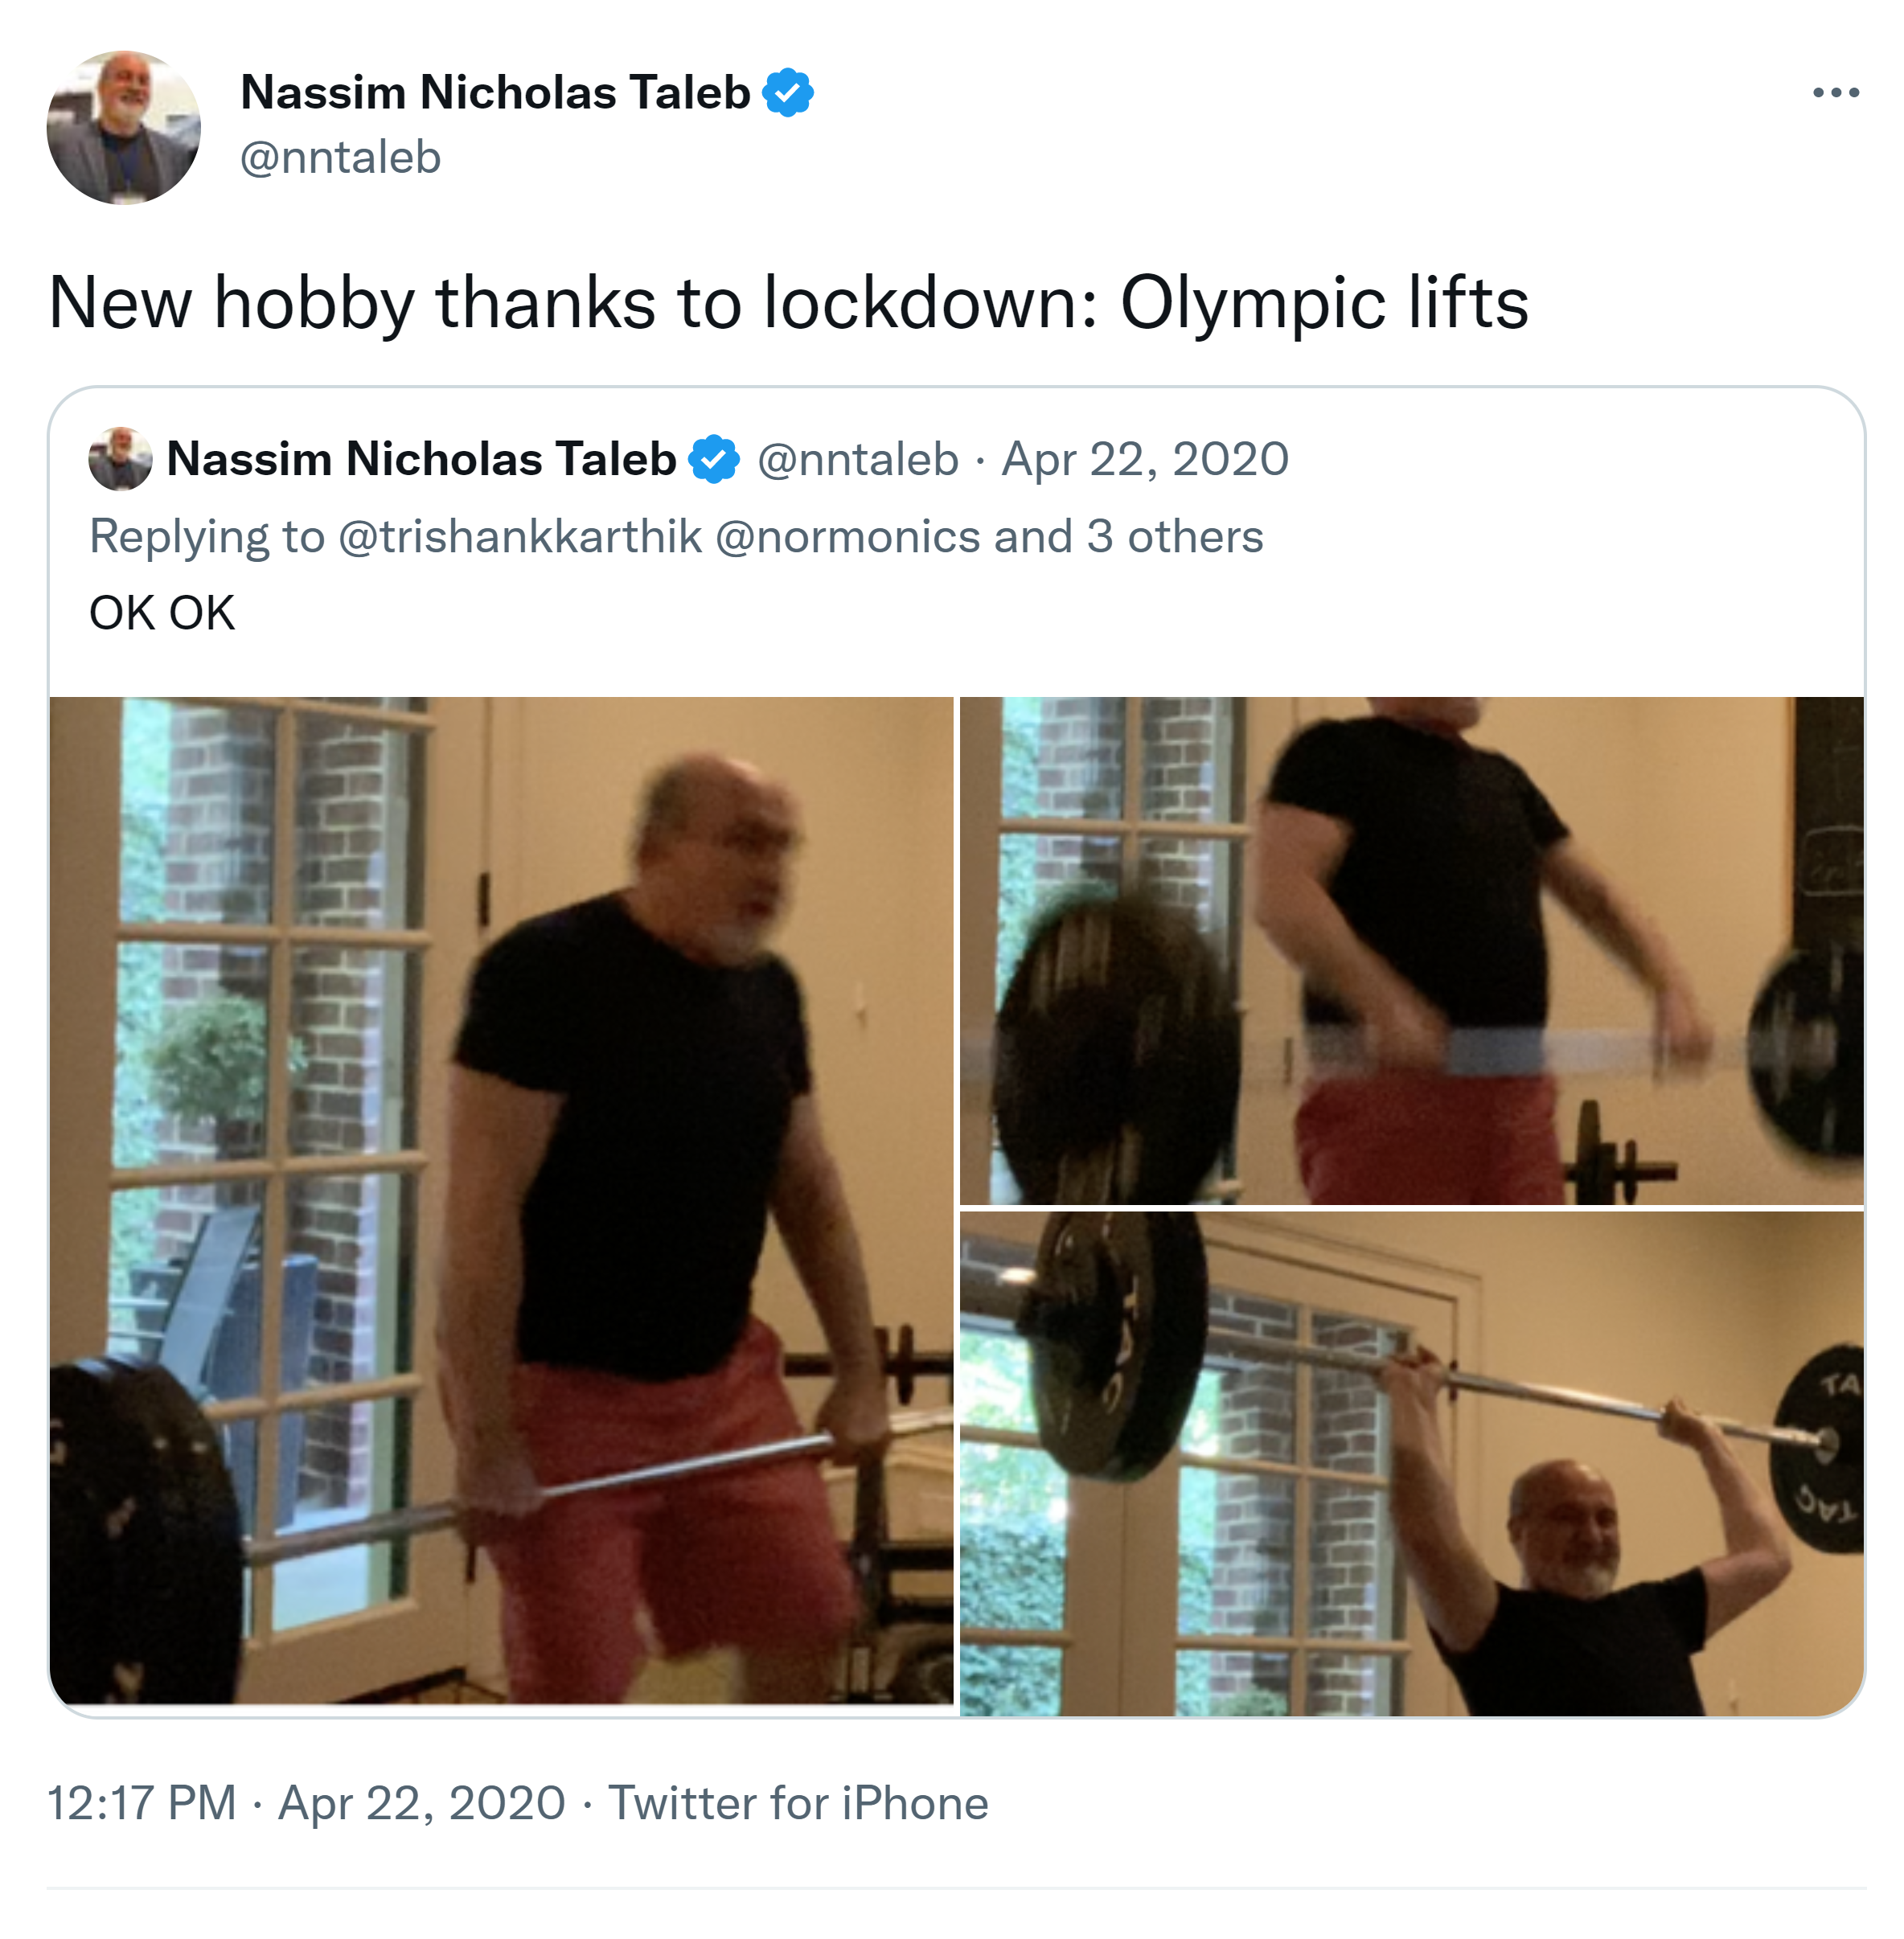Open the three-dot more options menu
Image resolution: width=1904 pixels, height=1939 pixels.
[1835, 93]
